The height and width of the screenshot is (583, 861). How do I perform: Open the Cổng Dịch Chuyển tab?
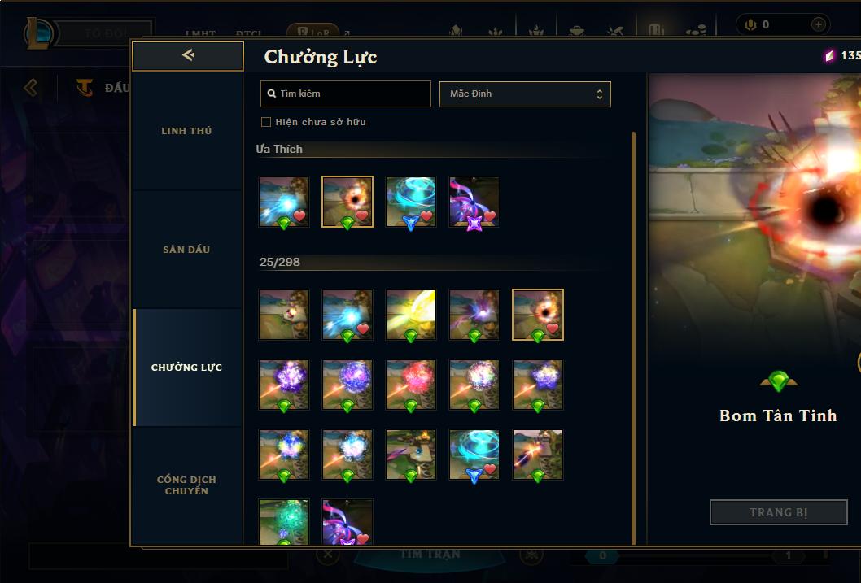point(186,485)
